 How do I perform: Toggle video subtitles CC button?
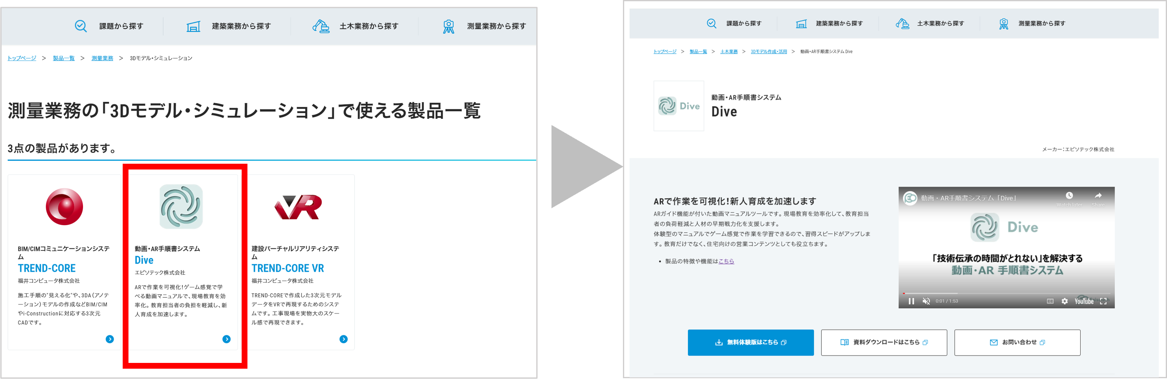(x=1050, y=301)
